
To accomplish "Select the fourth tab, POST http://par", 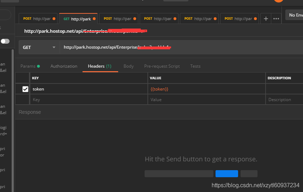I will pos(159,19).
